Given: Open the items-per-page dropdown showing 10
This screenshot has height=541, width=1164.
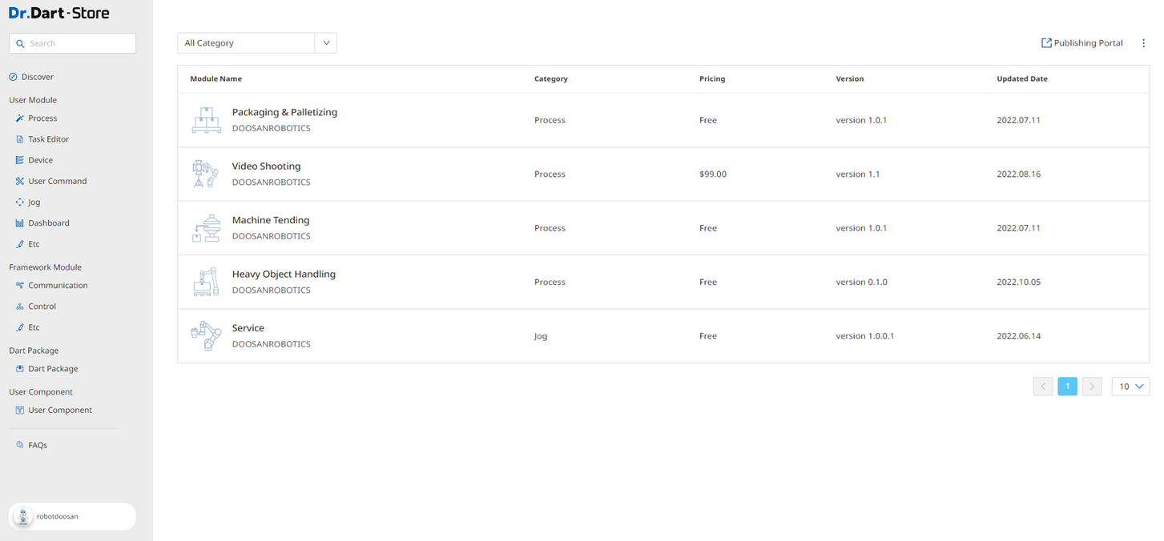Looking at the screenshot, I should click(1130, 387).
